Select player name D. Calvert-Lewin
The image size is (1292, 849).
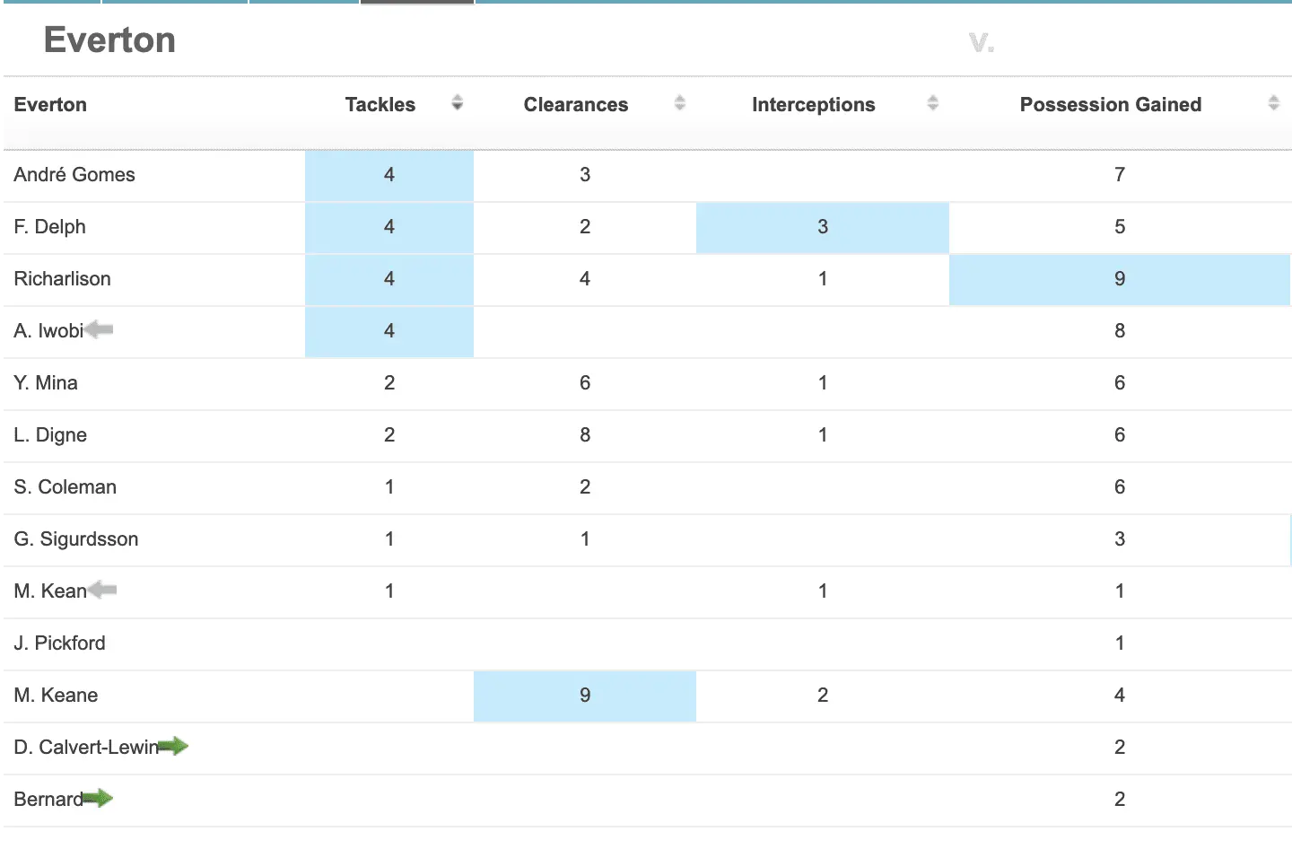coord(86,748)
